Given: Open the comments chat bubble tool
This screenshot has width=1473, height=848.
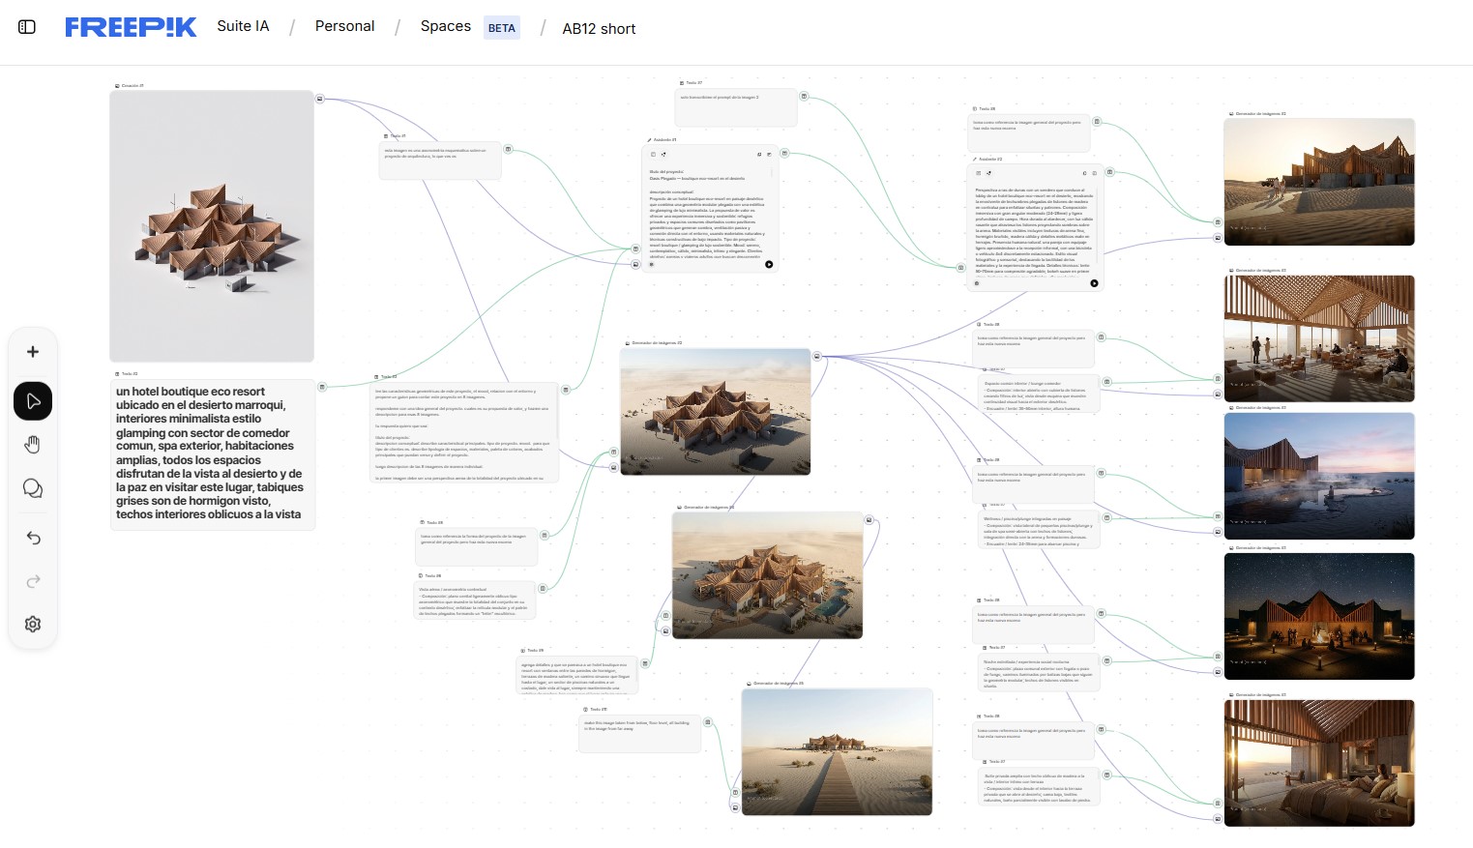Looking at the screenshot, I should pos(33,488).
